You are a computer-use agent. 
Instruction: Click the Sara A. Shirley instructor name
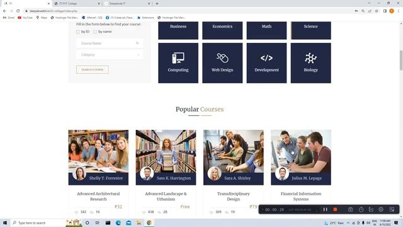[x=237, y=178]
